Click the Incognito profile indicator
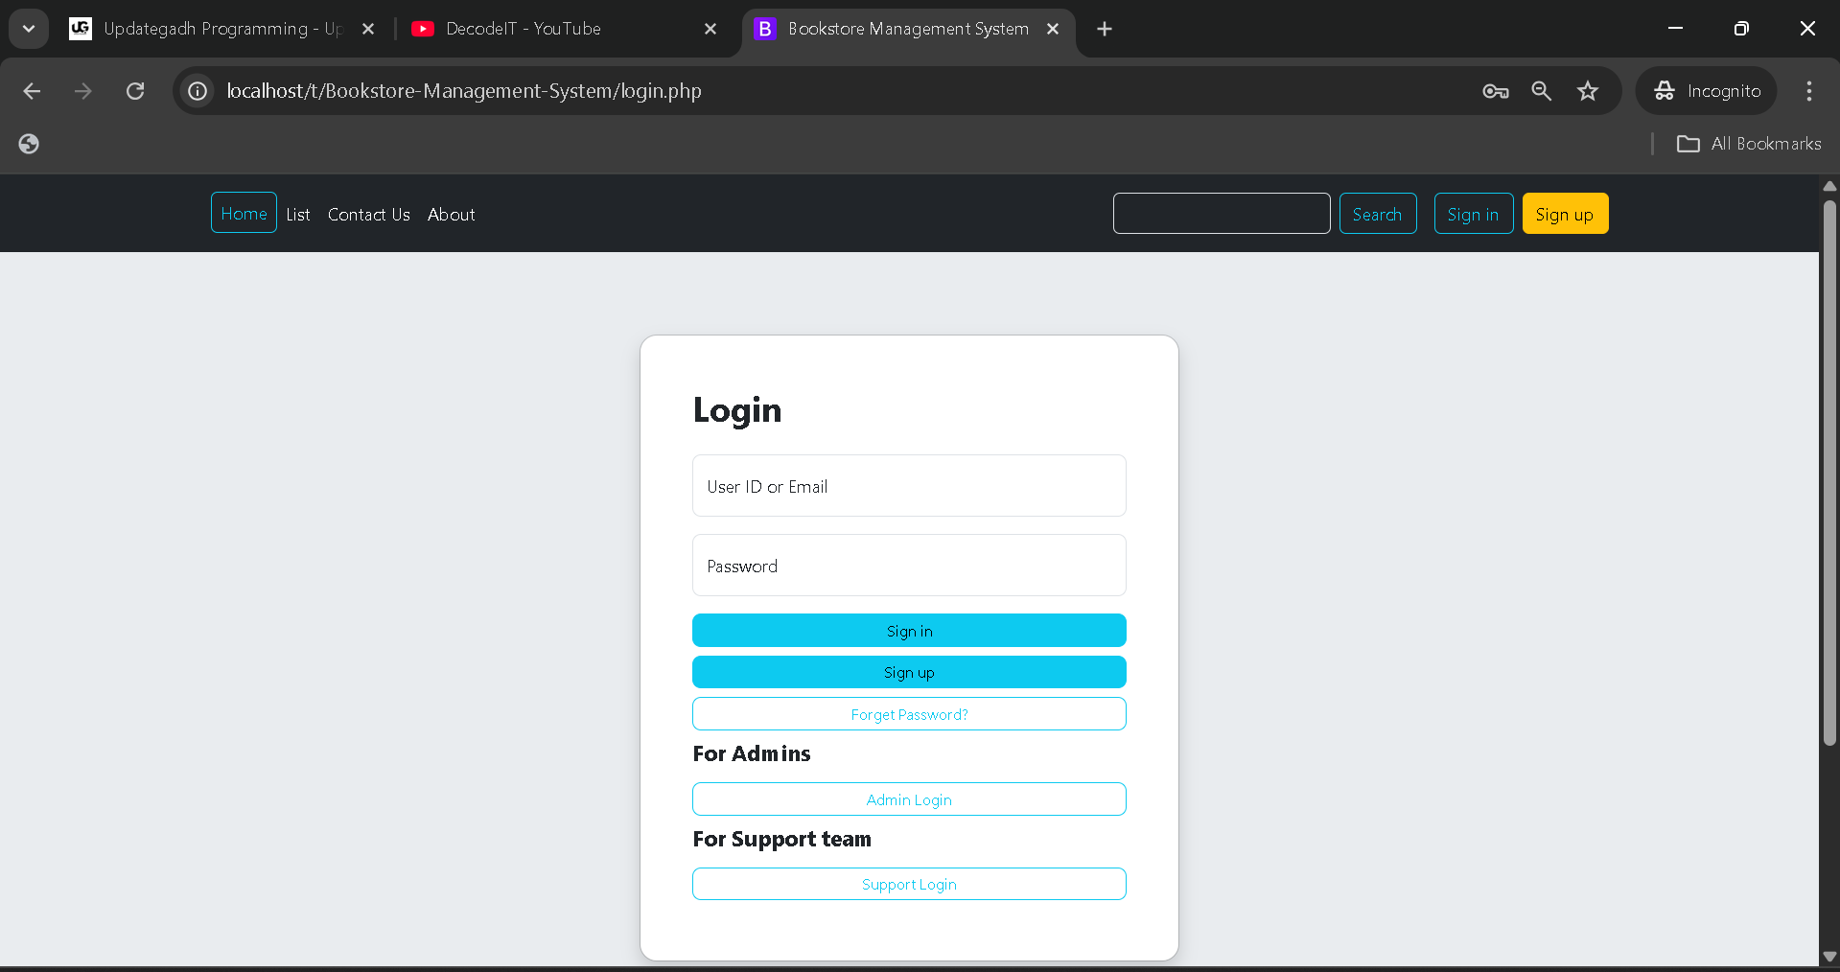The height and width of the screenshot is (972, 1840). pos(1707,91)
